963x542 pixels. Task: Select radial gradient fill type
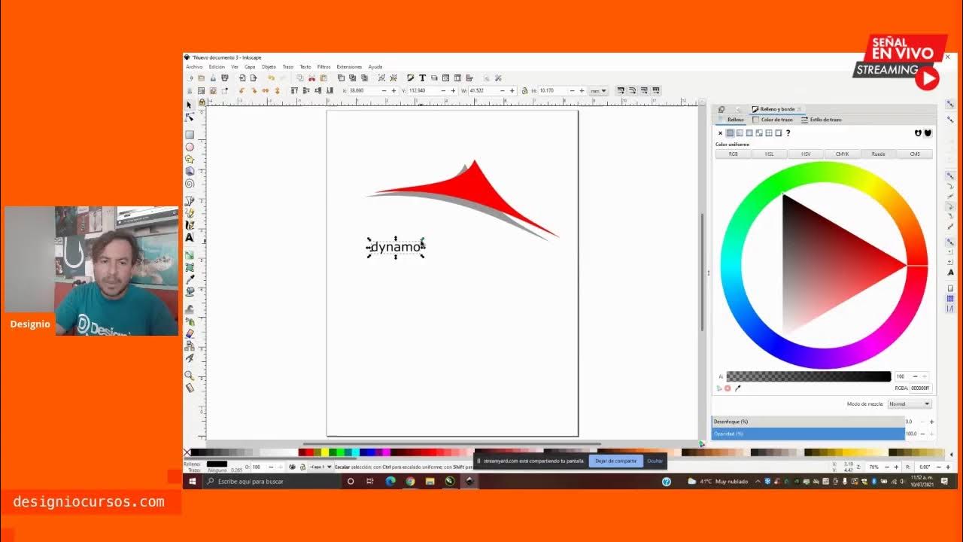coord(749,133)
